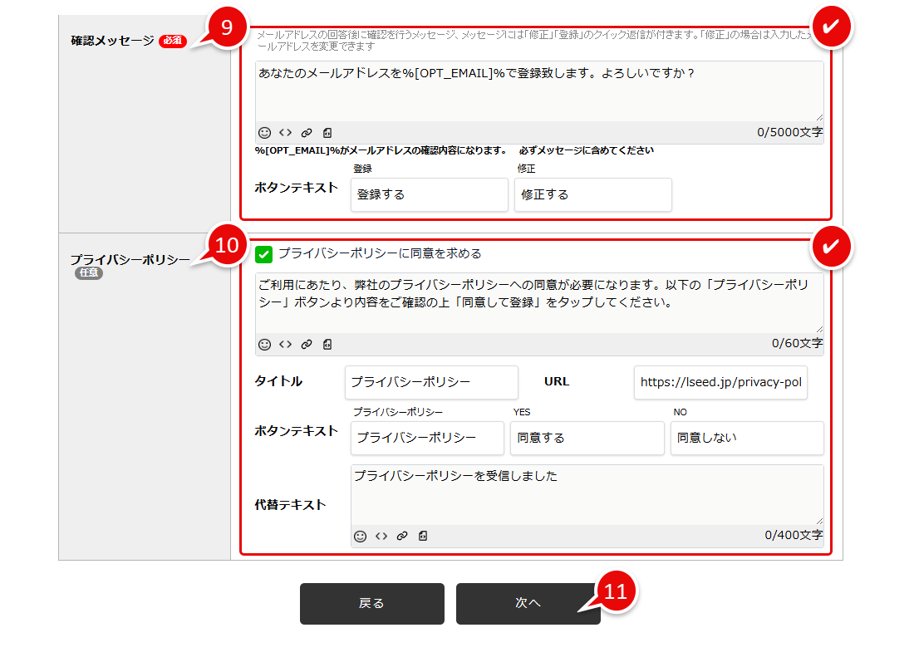Open the emoji picker for the alternative text field
Image resolution: width=914 pixels, height=662 pixels.
(361, 536)
